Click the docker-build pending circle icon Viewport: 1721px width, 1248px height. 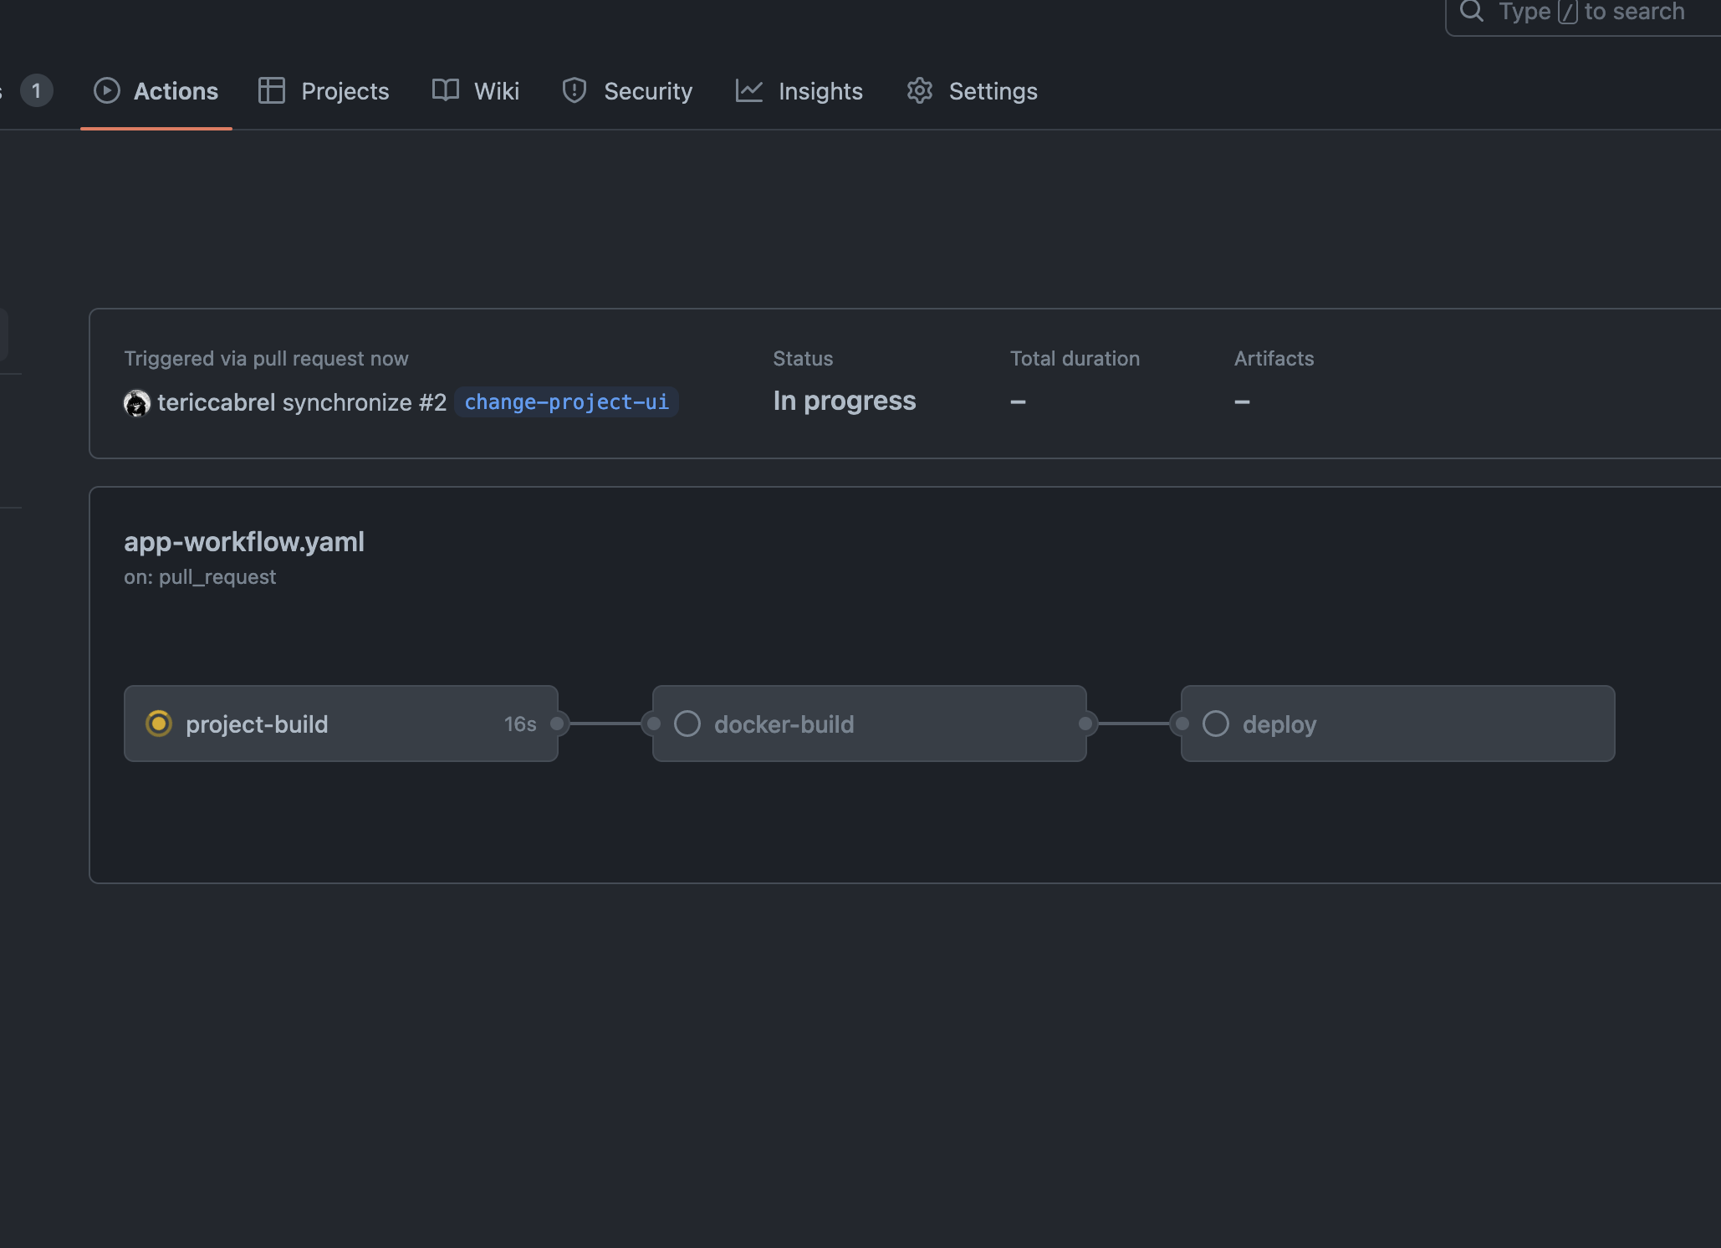pyautogui.click(x=687, y=723)
